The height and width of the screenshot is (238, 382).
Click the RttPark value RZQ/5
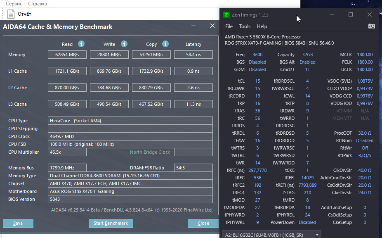pyautogui.click(x=365, y=155)
